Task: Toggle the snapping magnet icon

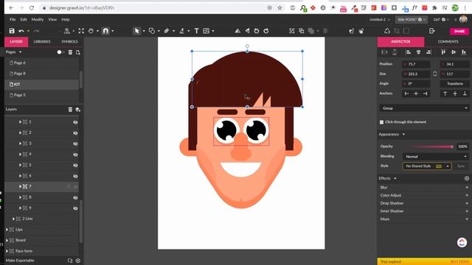Action: [105, 31]
